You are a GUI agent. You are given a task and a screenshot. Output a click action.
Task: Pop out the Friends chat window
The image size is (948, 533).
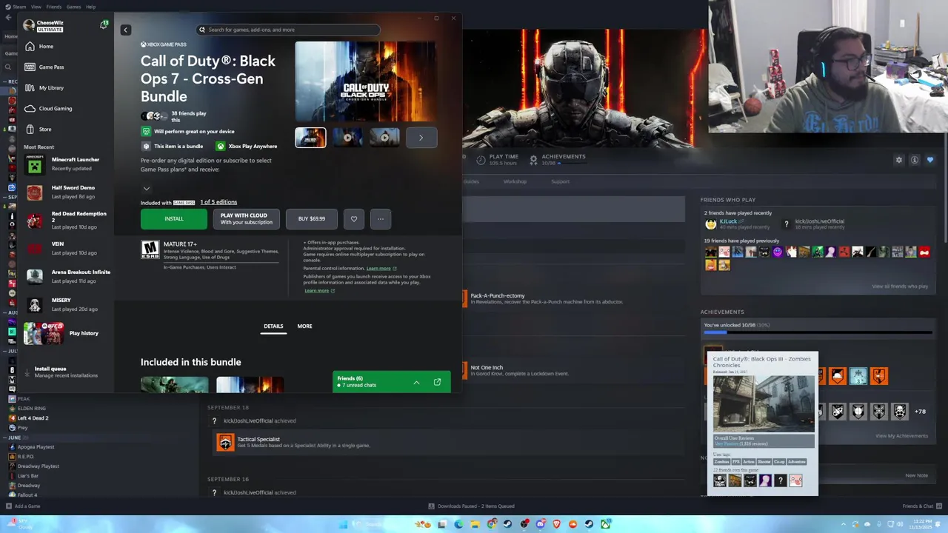point(437,382)
